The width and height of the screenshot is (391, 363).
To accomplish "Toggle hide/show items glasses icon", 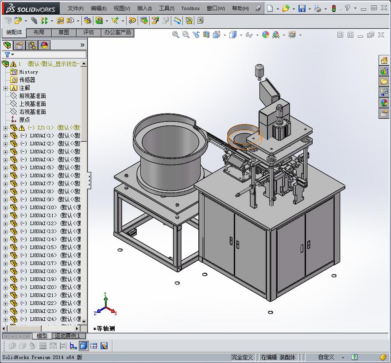I will tap(249, 35).
